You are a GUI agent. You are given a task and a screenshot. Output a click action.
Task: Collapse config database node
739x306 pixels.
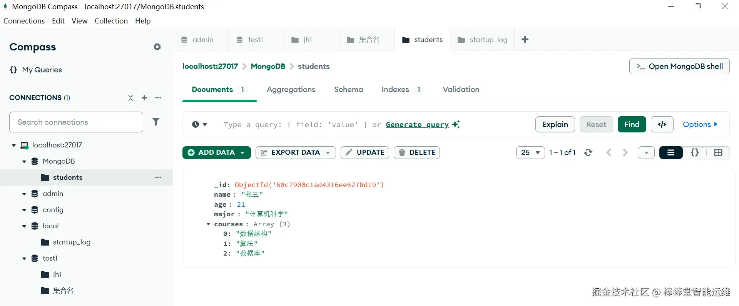point(24,210)
